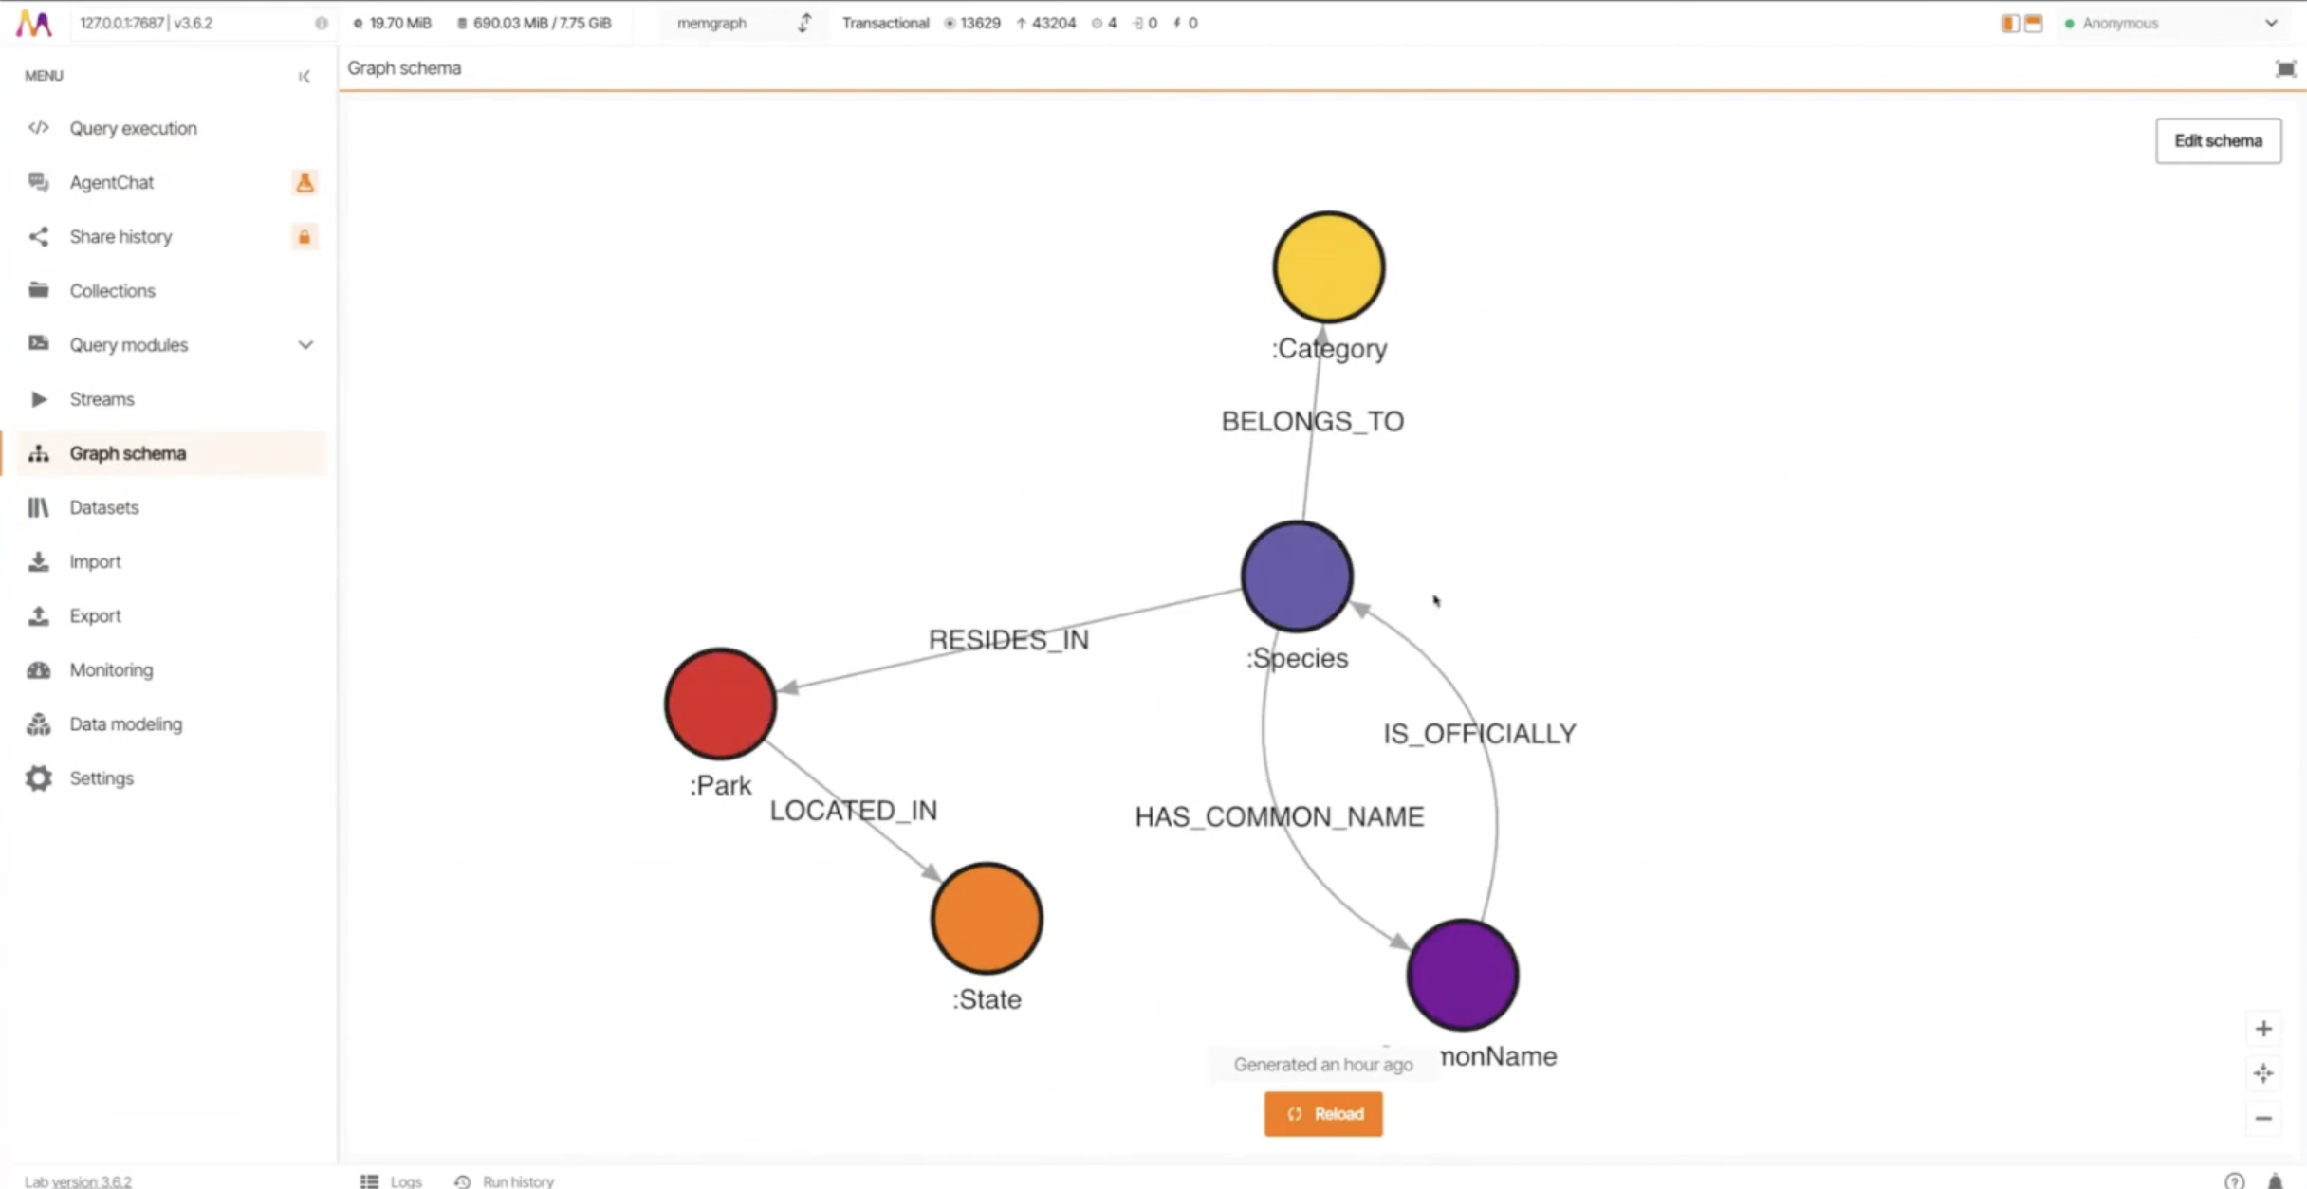Open the Monitoring dashboard
Viewport: 2307px width, 1189px height.
[112, 669]
